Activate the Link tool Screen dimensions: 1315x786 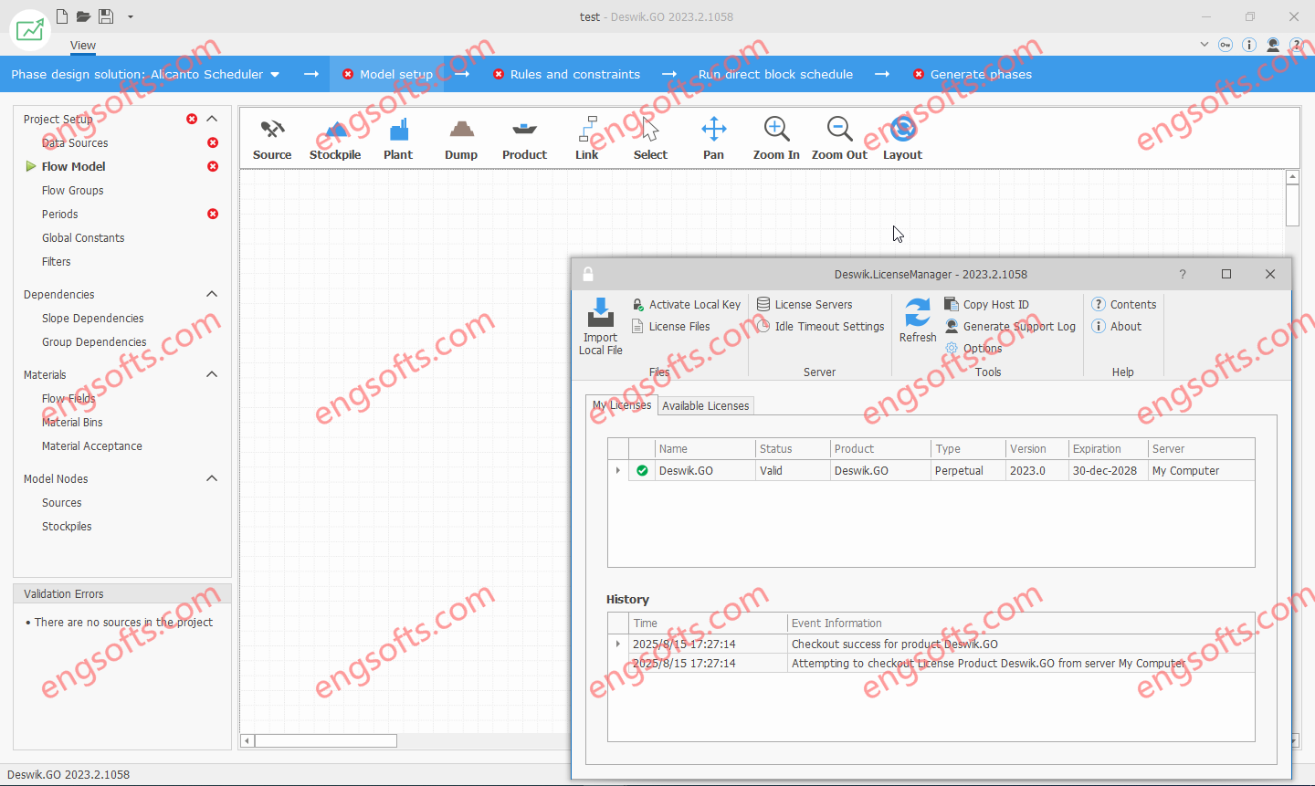click(x=587, y=139)
